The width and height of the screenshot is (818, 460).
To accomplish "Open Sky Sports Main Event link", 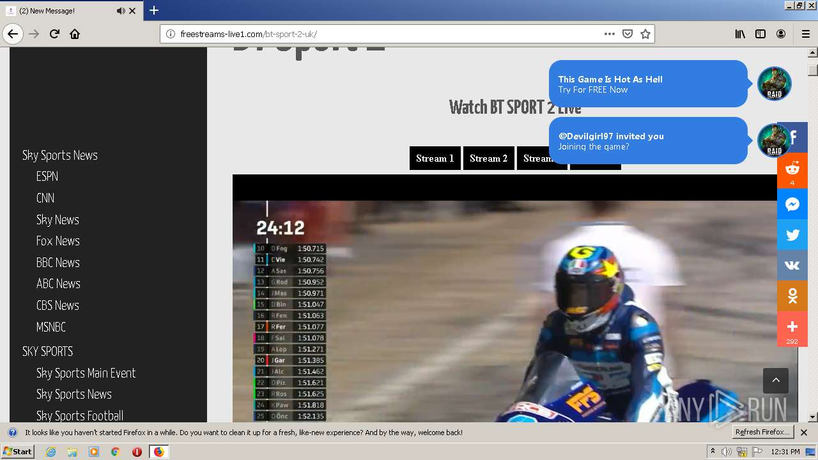I will point(86,373).
